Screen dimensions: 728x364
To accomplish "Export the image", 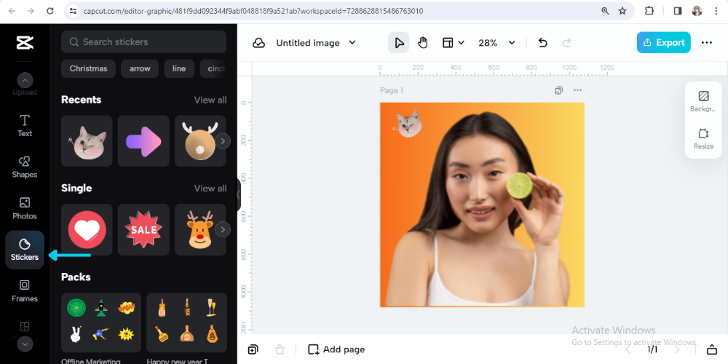I will (x=663, y=42).
